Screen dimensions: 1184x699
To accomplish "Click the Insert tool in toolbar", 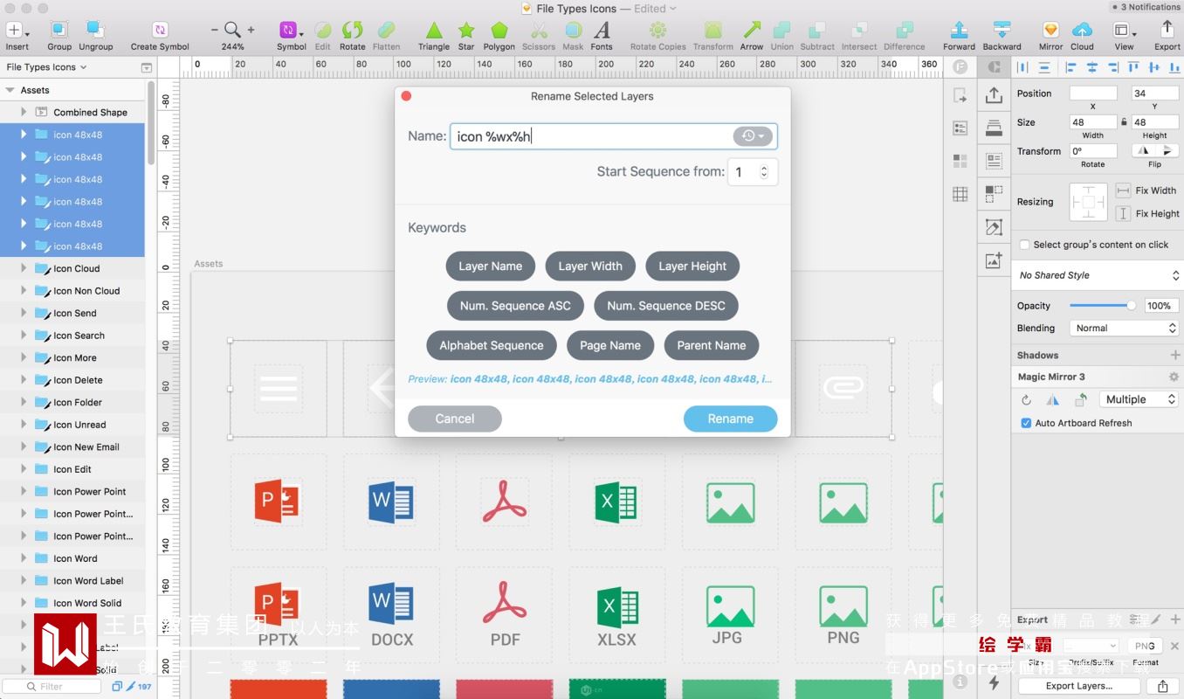I will coord(17,35).
